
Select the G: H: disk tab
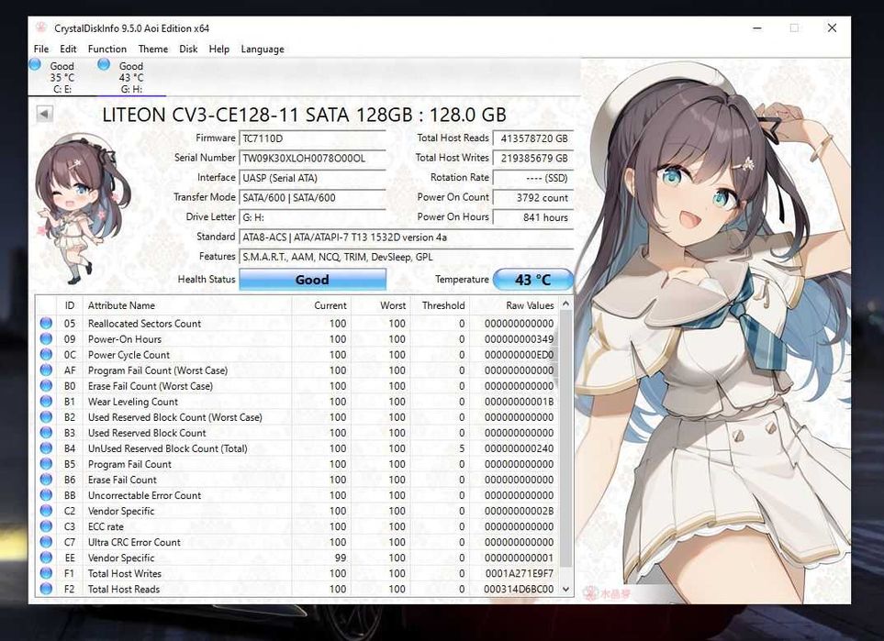[x=131, y=77]
